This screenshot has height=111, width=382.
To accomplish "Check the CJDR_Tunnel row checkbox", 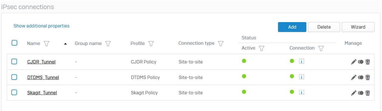I will [x=14, y=61].
